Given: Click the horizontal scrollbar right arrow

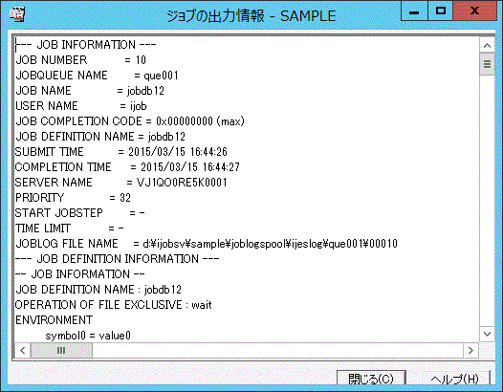Looking at the screenshot, I should pos(470,350).
